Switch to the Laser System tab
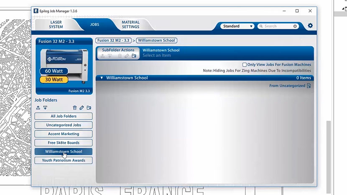347x195 pixels. [x=56, y=25]
